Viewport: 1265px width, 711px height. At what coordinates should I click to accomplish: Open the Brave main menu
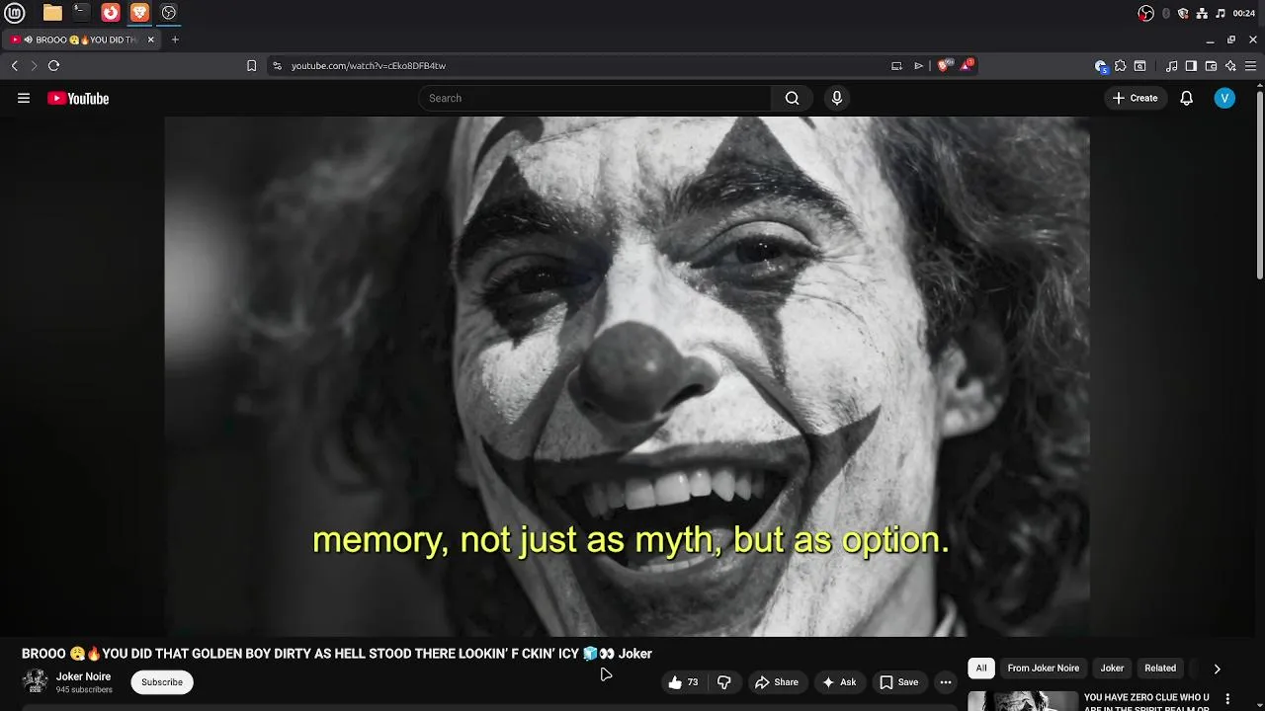pyautogui.click(x=1251, y=66)
